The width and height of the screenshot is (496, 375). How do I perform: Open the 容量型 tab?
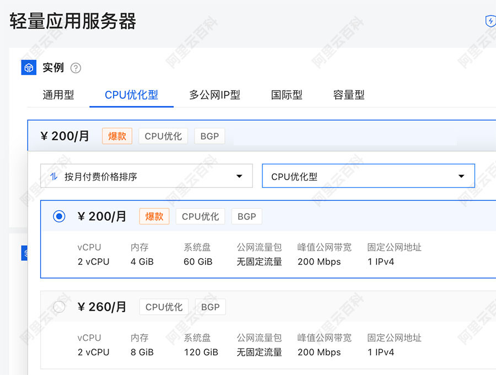coord(348,95)
